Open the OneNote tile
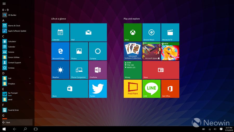The height and width of the screenshot is (132, 234). click(98, 70)
